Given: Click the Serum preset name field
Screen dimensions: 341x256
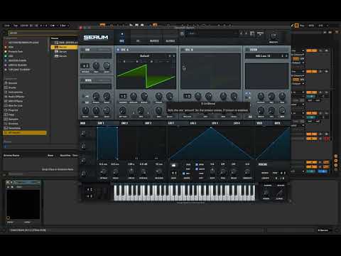Looking at the screenshot, I should pos(212,33).
